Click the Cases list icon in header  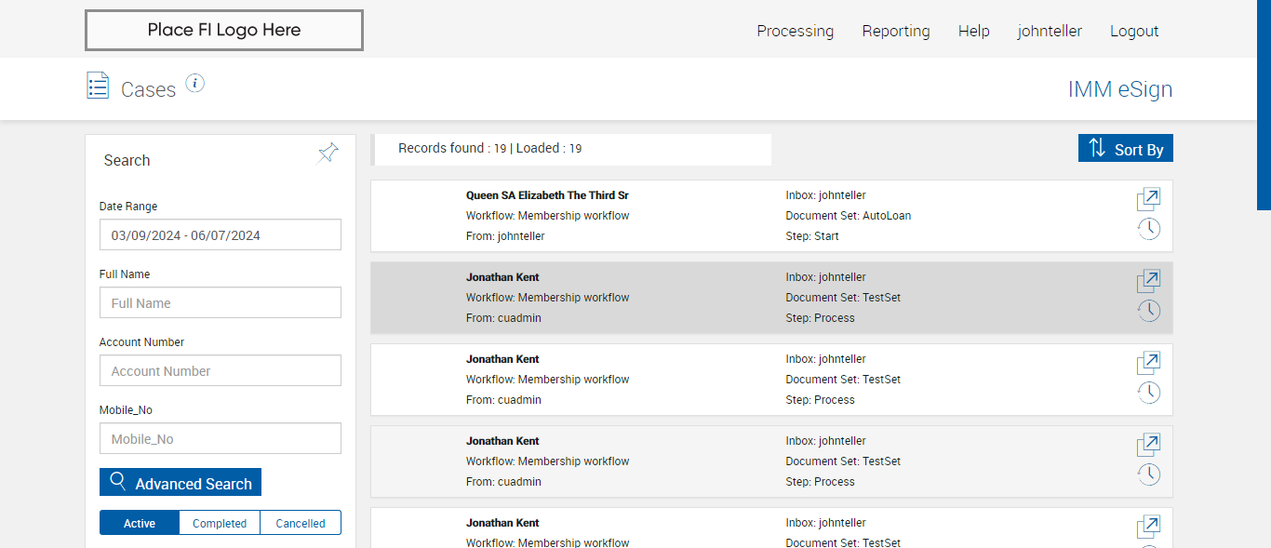pyautogui.click(x=98, y=86)
